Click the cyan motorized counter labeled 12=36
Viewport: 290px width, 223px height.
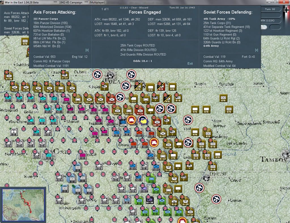[x=31, y=121]
